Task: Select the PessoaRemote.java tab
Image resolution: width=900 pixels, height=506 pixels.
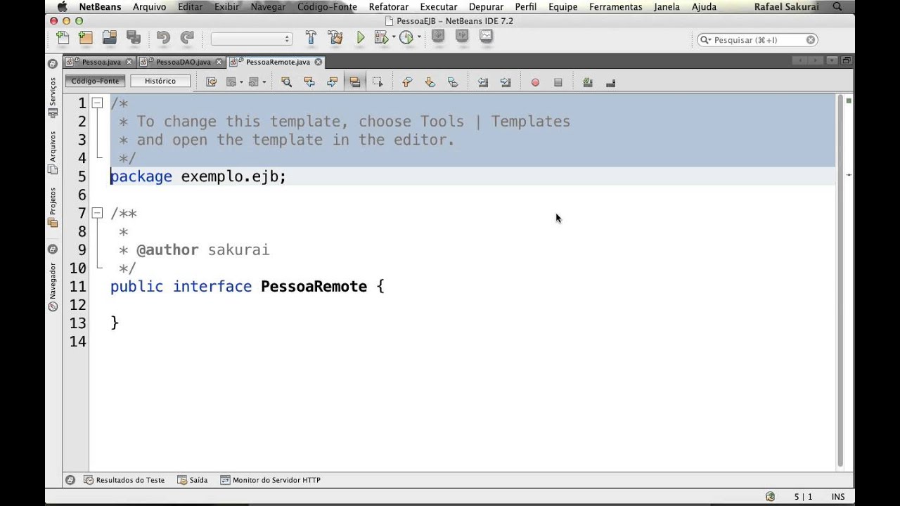Action: (x=278, y=62)
